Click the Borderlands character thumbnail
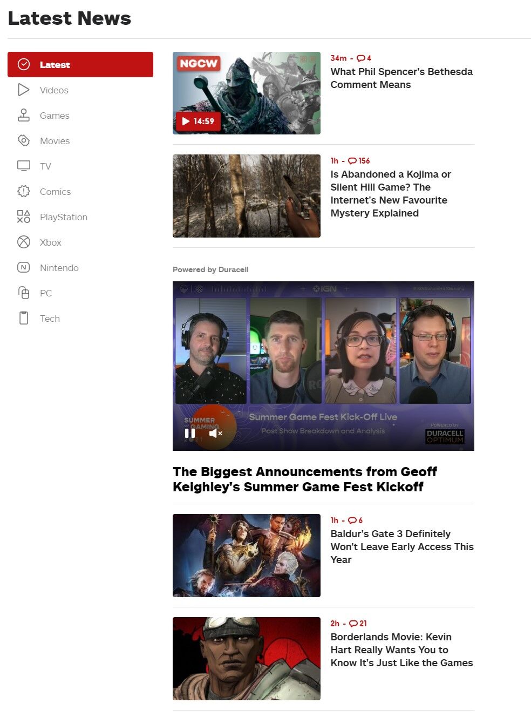This screenshot has height=717, width=531. pos(247,659)
